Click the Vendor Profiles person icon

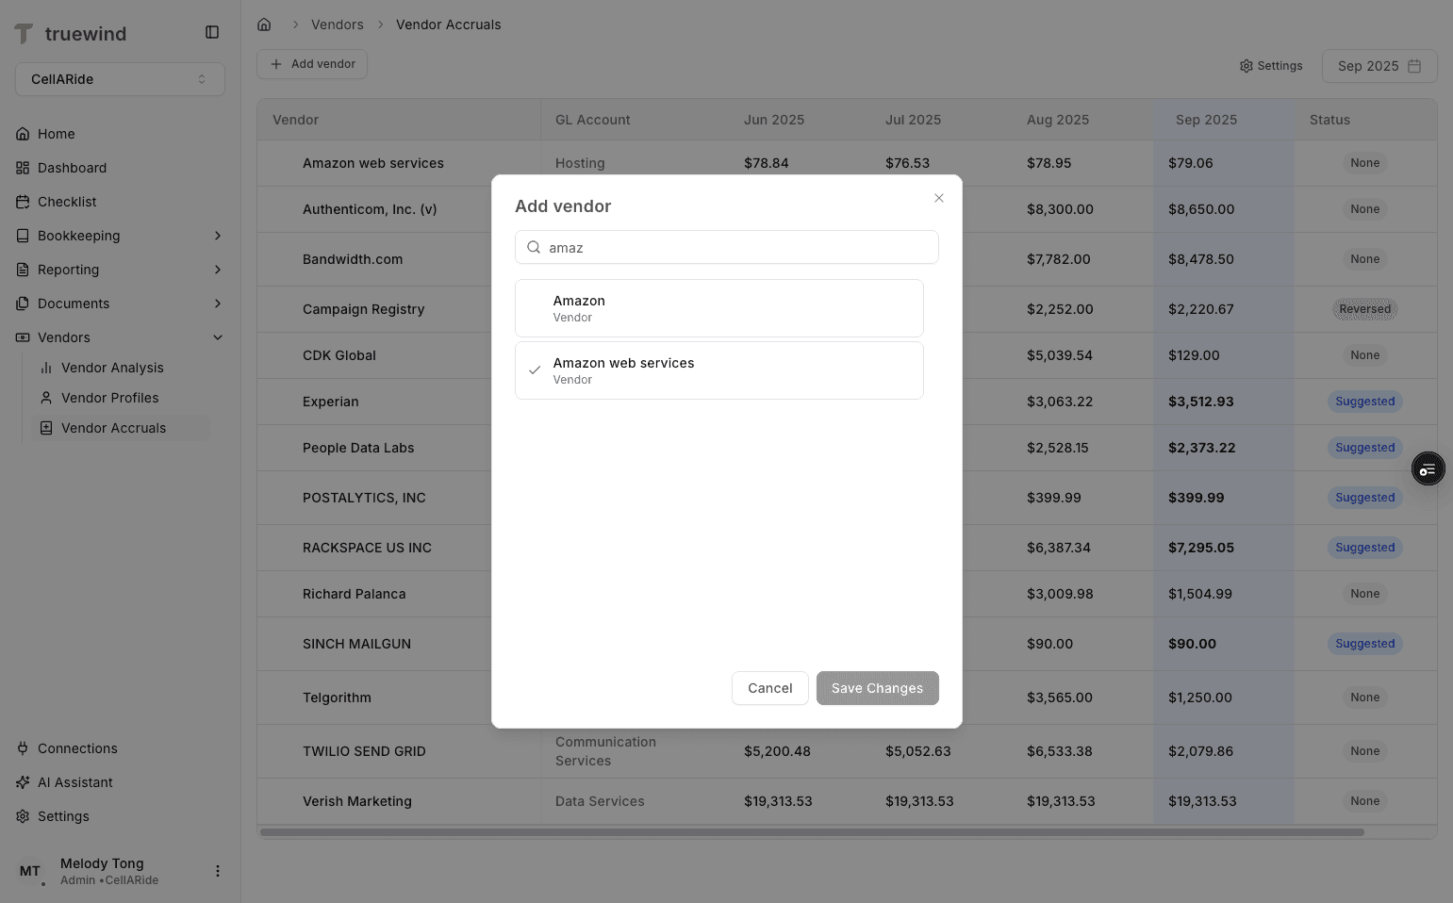click(46, 398)
